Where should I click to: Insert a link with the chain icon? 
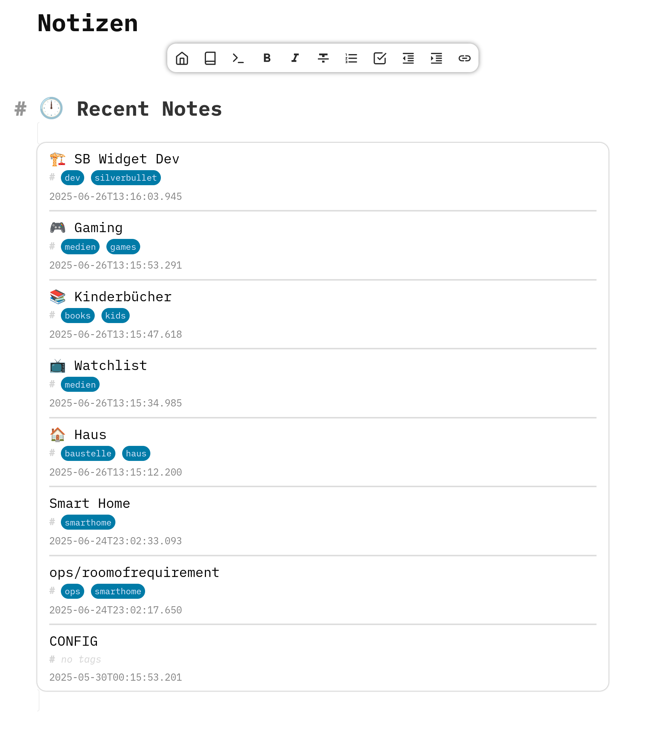[465, 58]
